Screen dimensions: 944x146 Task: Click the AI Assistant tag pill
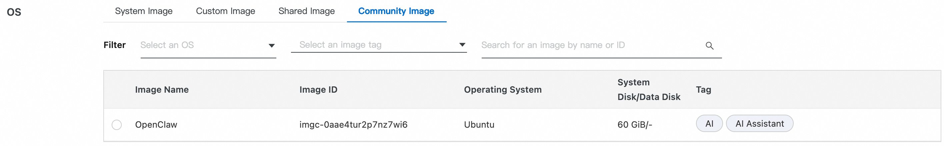pos(759,124)
